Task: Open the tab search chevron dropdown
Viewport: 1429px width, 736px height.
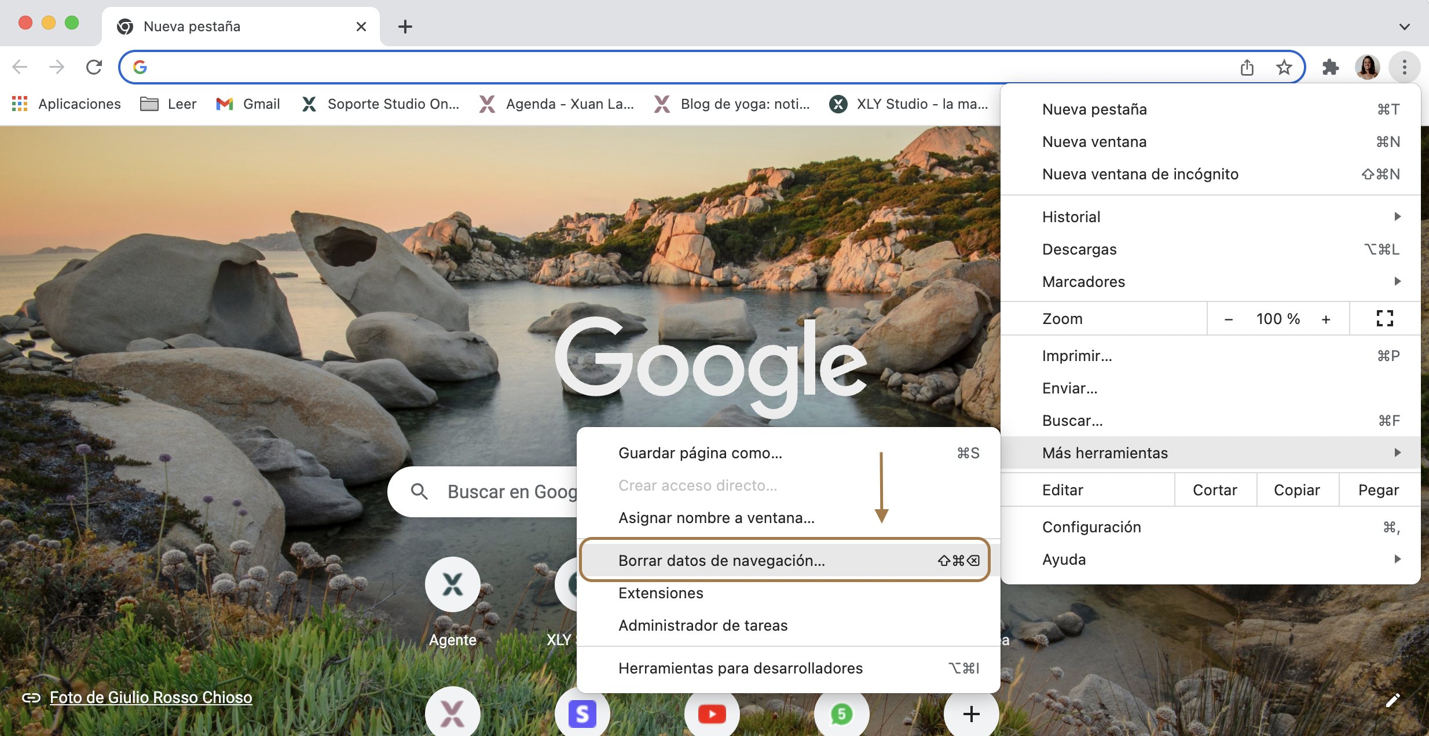Action: (x=1404, y=27)
